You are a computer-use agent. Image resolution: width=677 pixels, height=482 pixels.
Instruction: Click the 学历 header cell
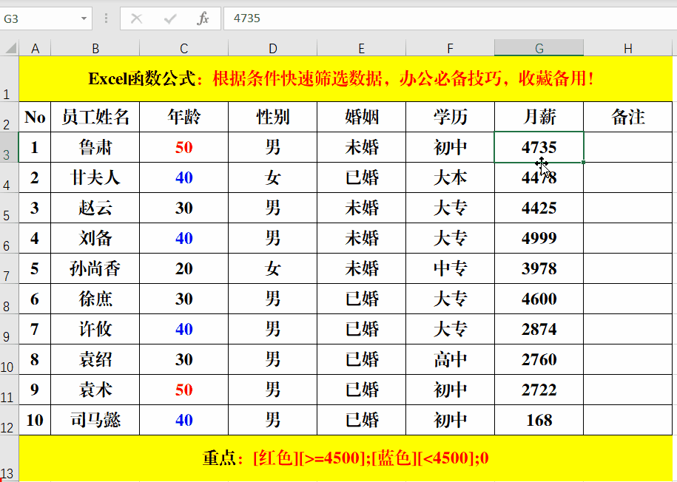[x=451, y=117]
